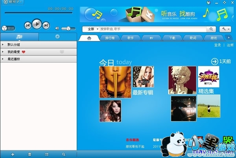The image size is (236, 158).
Task: Open the anime character collection cover
Action: click(x=182, y=80)
